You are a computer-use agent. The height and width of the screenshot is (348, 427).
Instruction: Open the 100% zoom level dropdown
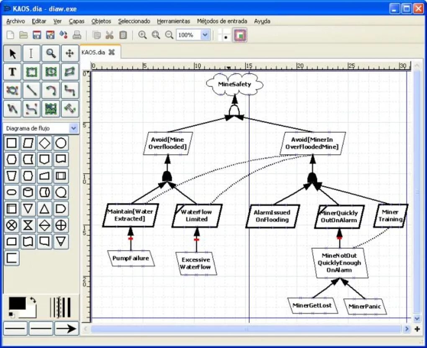[193, 35]
